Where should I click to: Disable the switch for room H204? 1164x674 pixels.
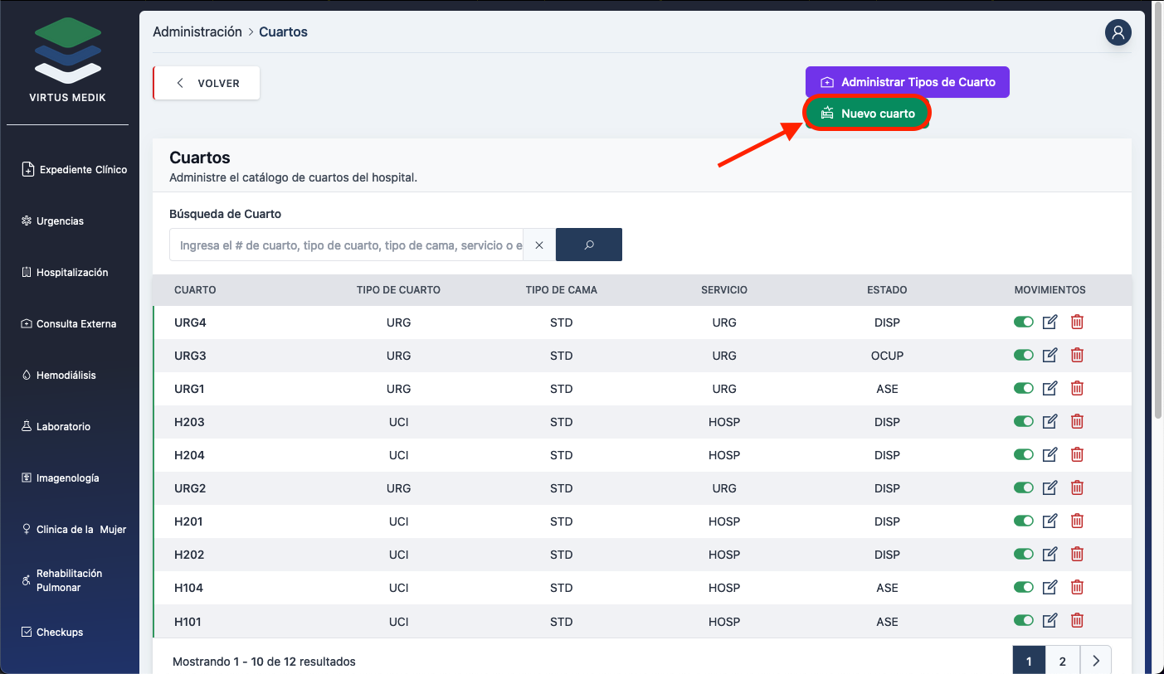click(x=1023, y=455)
